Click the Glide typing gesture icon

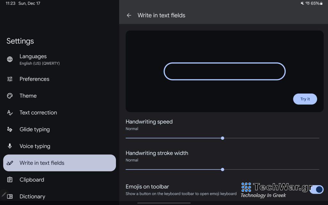(10, 129)
